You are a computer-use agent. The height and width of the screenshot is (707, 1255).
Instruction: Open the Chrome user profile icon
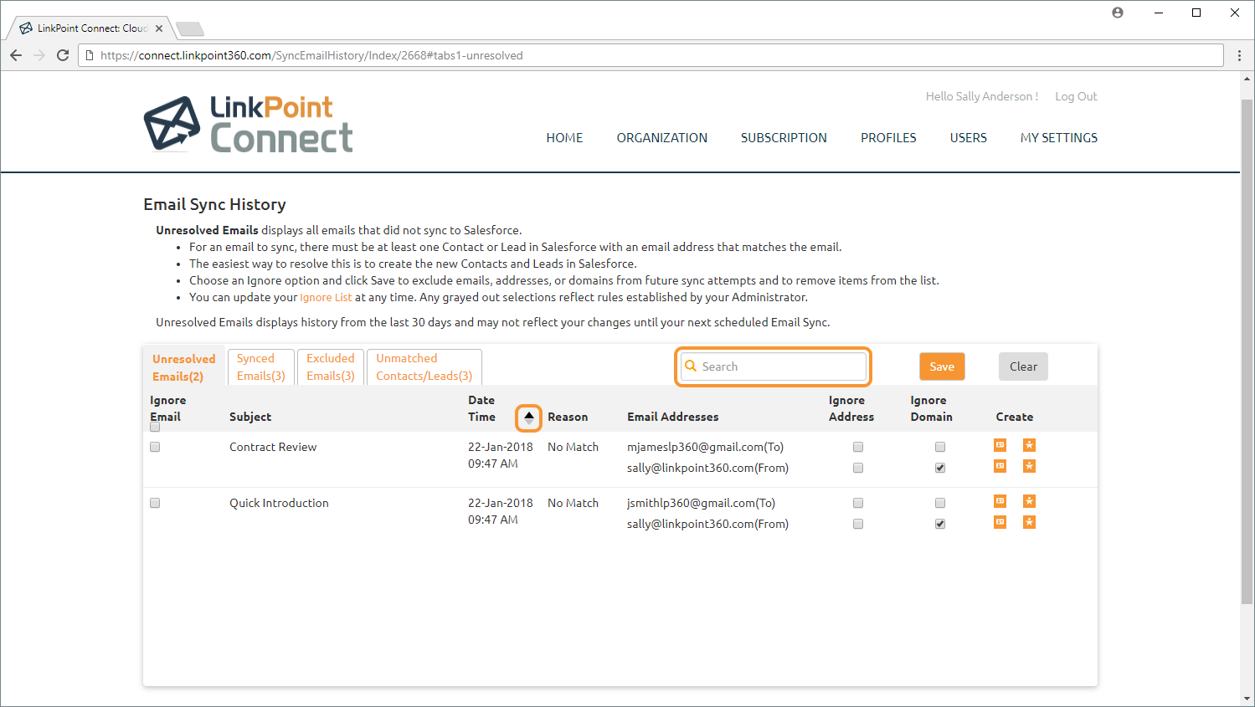[1118, 13]
